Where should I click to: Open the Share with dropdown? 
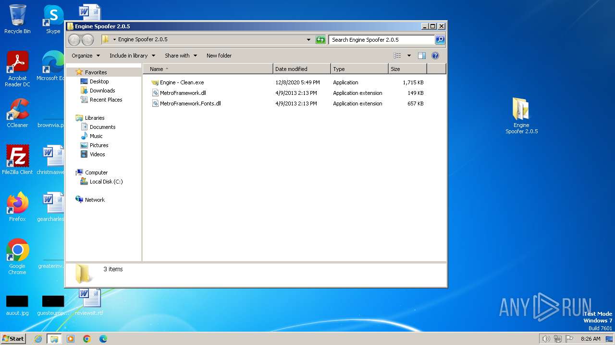coord(181,56)
